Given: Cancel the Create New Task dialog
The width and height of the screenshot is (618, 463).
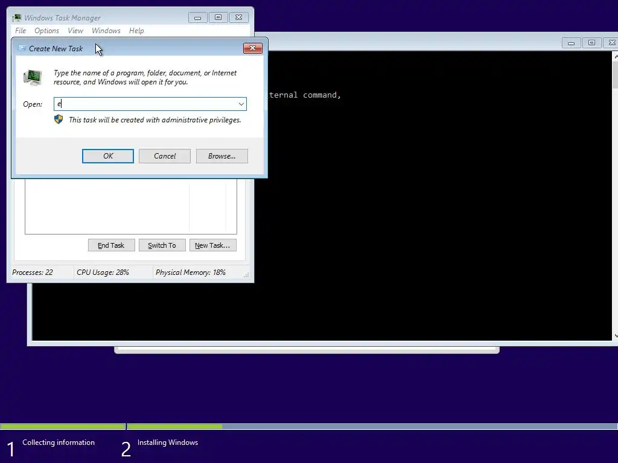Looking at the screenshot, I should pos(164,156).
